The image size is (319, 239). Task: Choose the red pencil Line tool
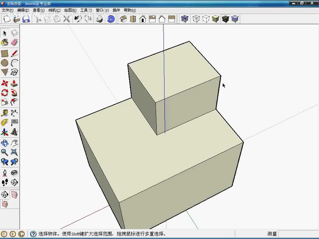[14, 54]
